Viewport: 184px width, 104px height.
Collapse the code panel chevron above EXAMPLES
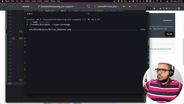coord(172,16)
